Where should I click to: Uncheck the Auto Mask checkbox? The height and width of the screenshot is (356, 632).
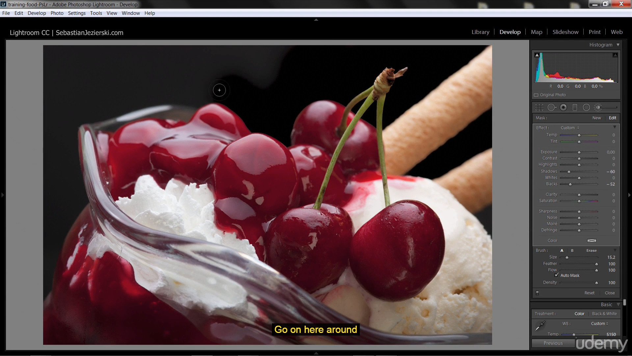coord(557,275)
